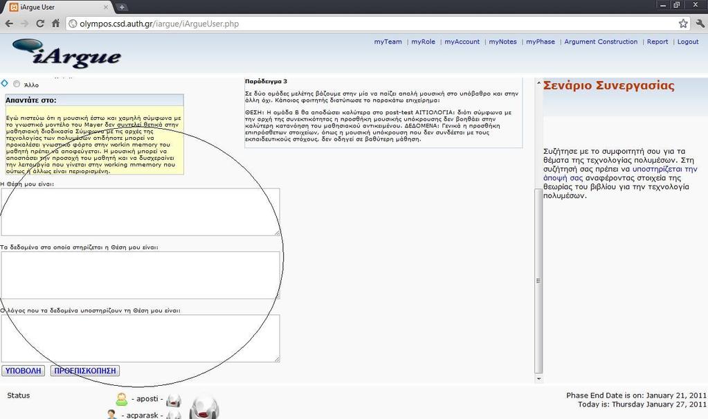
Task: Go to myAccount
Action: tap(462, 42)
